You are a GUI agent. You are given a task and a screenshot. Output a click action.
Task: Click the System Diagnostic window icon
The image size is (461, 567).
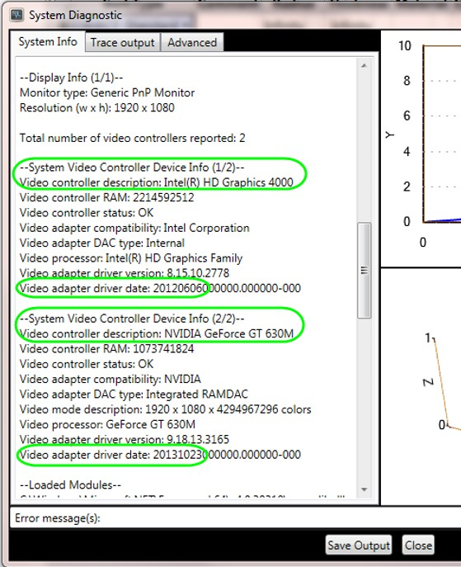16,15
